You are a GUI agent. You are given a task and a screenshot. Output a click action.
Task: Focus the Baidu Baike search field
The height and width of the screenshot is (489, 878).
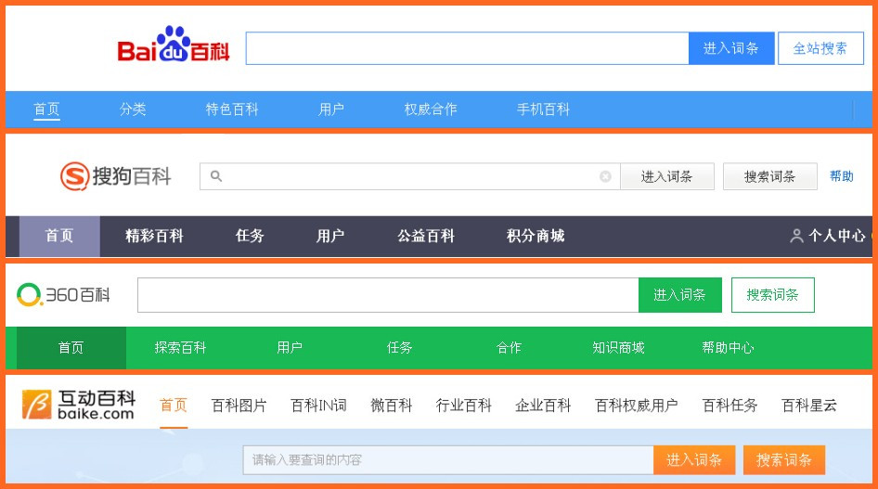[x=467, y=48]
